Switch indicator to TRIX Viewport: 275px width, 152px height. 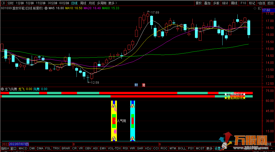point(56,148)
